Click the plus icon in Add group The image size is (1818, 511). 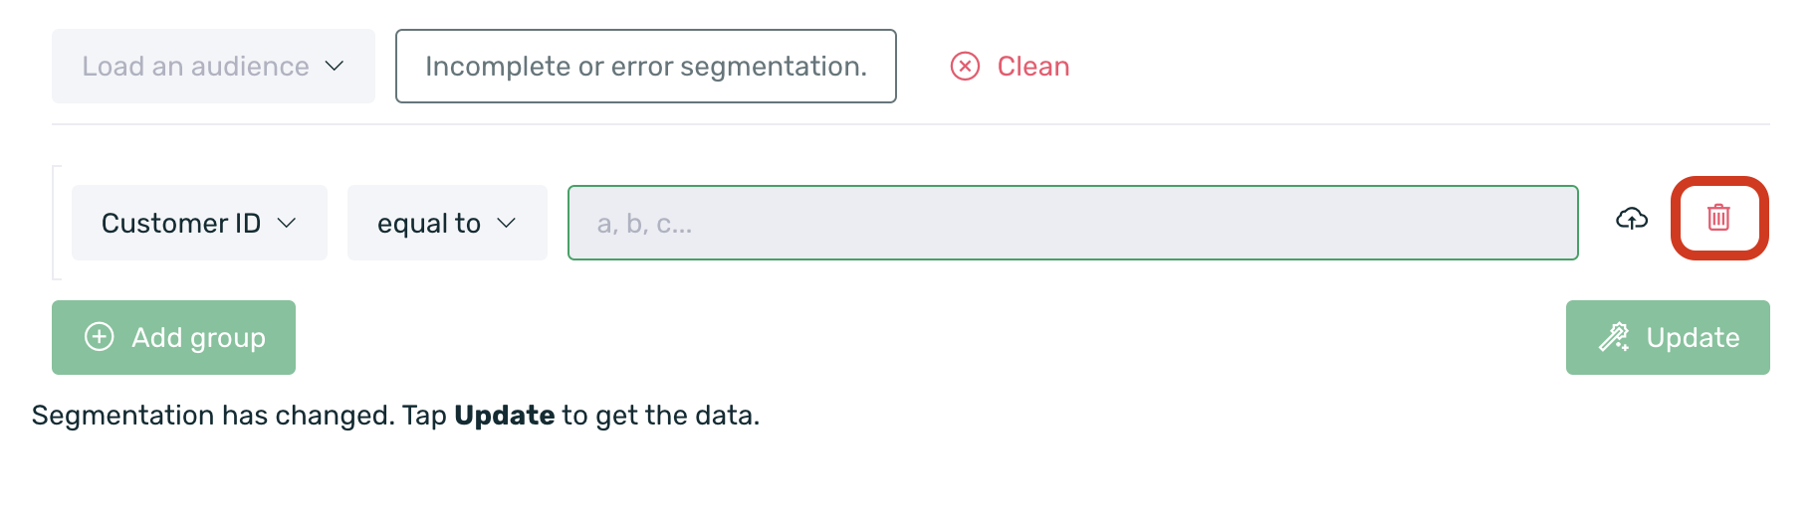100,337
